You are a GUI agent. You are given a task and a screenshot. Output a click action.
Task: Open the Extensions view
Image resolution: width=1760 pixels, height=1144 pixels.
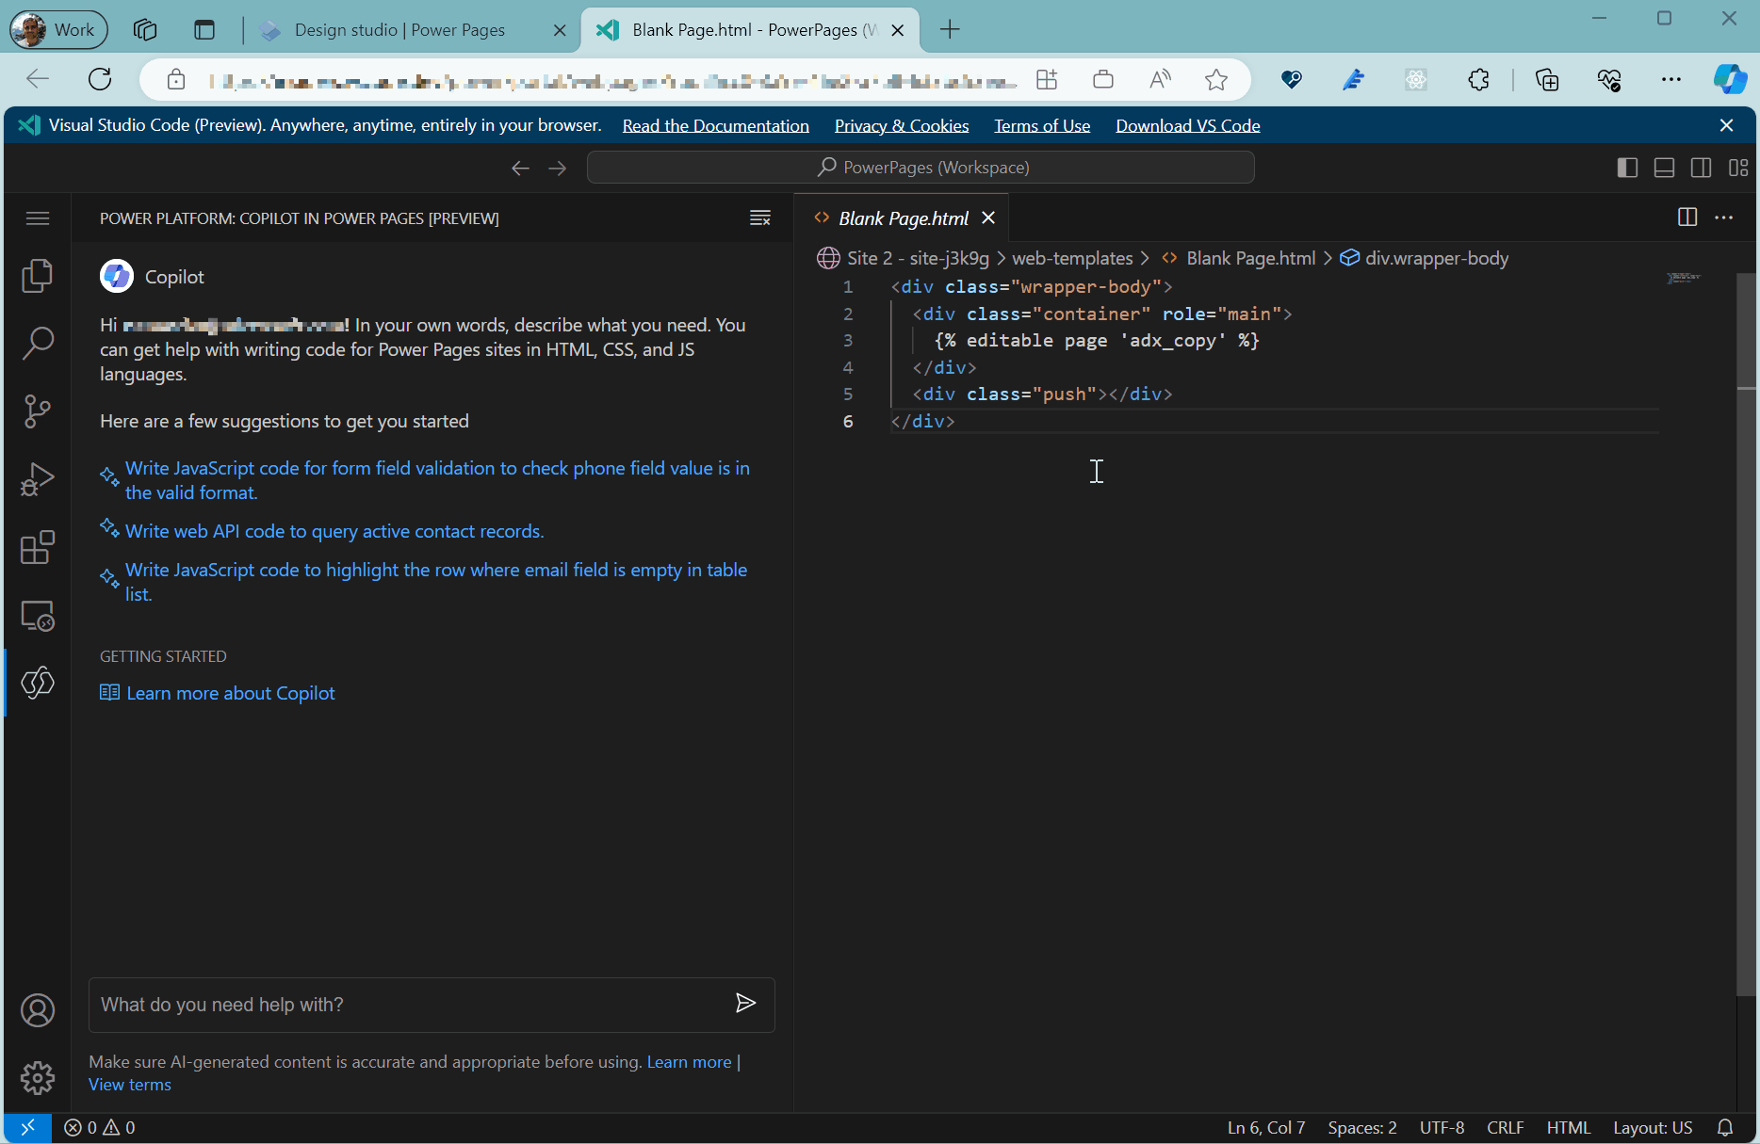(38, 547)
